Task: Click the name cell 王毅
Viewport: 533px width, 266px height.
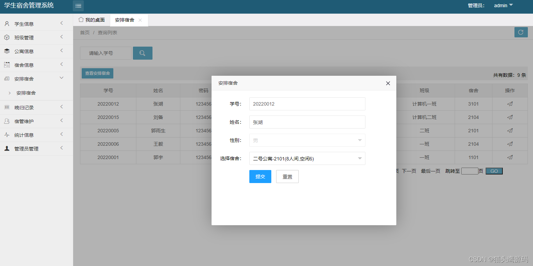Action: click(158, 144)
